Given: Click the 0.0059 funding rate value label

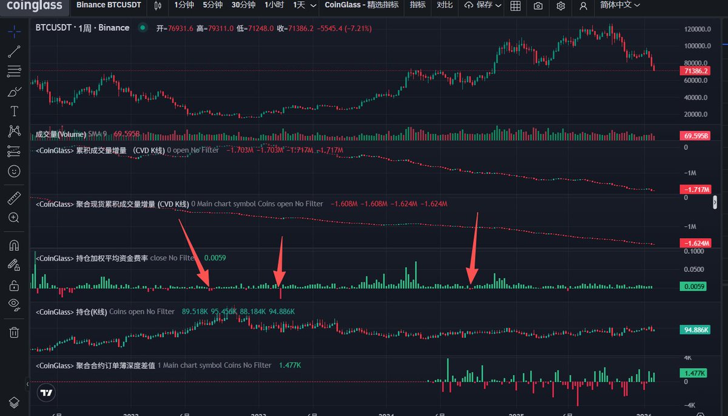Looking at the screenshot, I should point(693,287).
